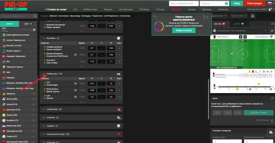The height and width of the screenshot is (143, 275).
Task: Collapse the Киберспорт events section
Action: pos(44,74)
